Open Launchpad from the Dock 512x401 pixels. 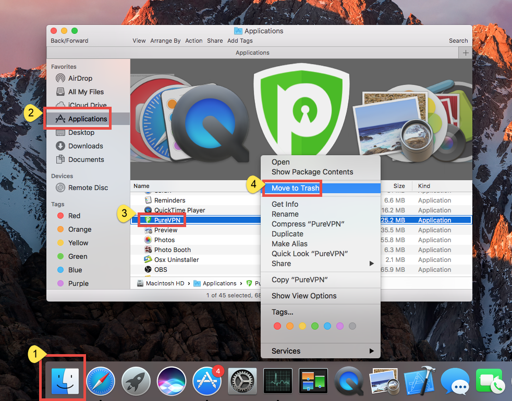136,381
